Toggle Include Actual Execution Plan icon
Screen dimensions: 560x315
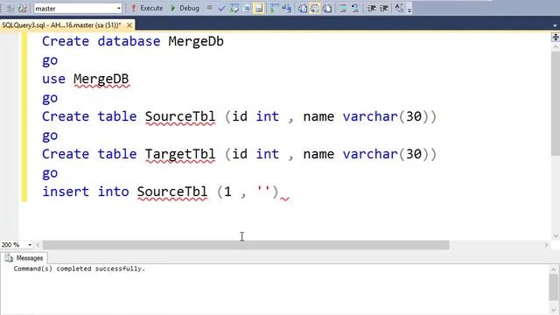point(274,8)
